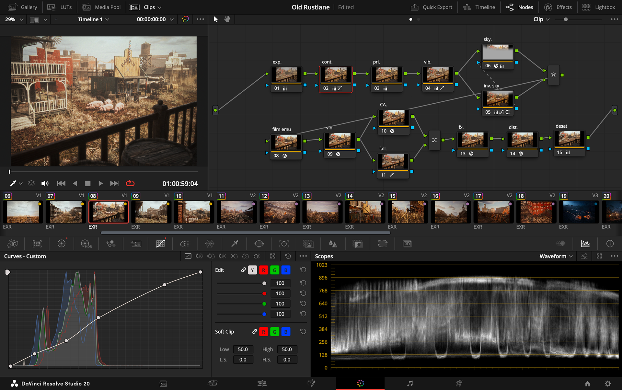Open the project settings gear

point(608,384)
